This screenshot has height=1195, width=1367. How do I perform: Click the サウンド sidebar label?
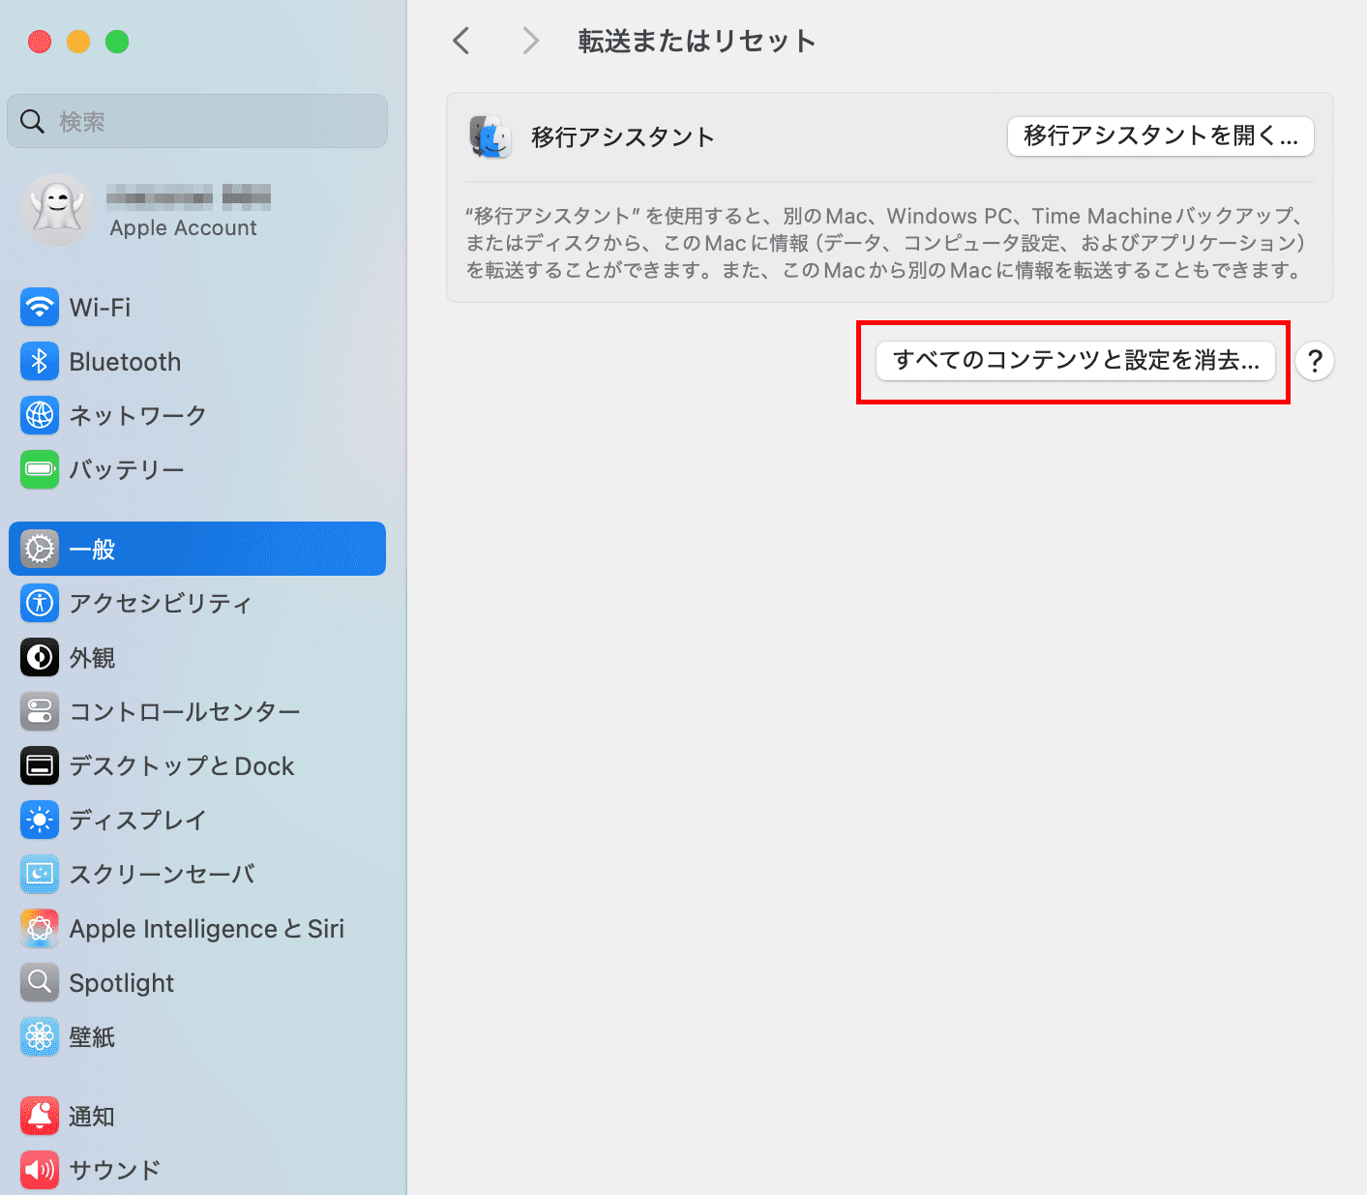point(115,1171)
